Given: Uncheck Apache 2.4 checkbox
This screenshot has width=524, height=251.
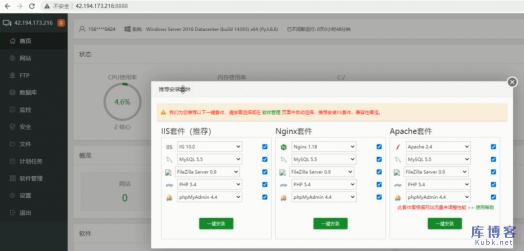Looking at the screenshot, I should pos(493,147).
